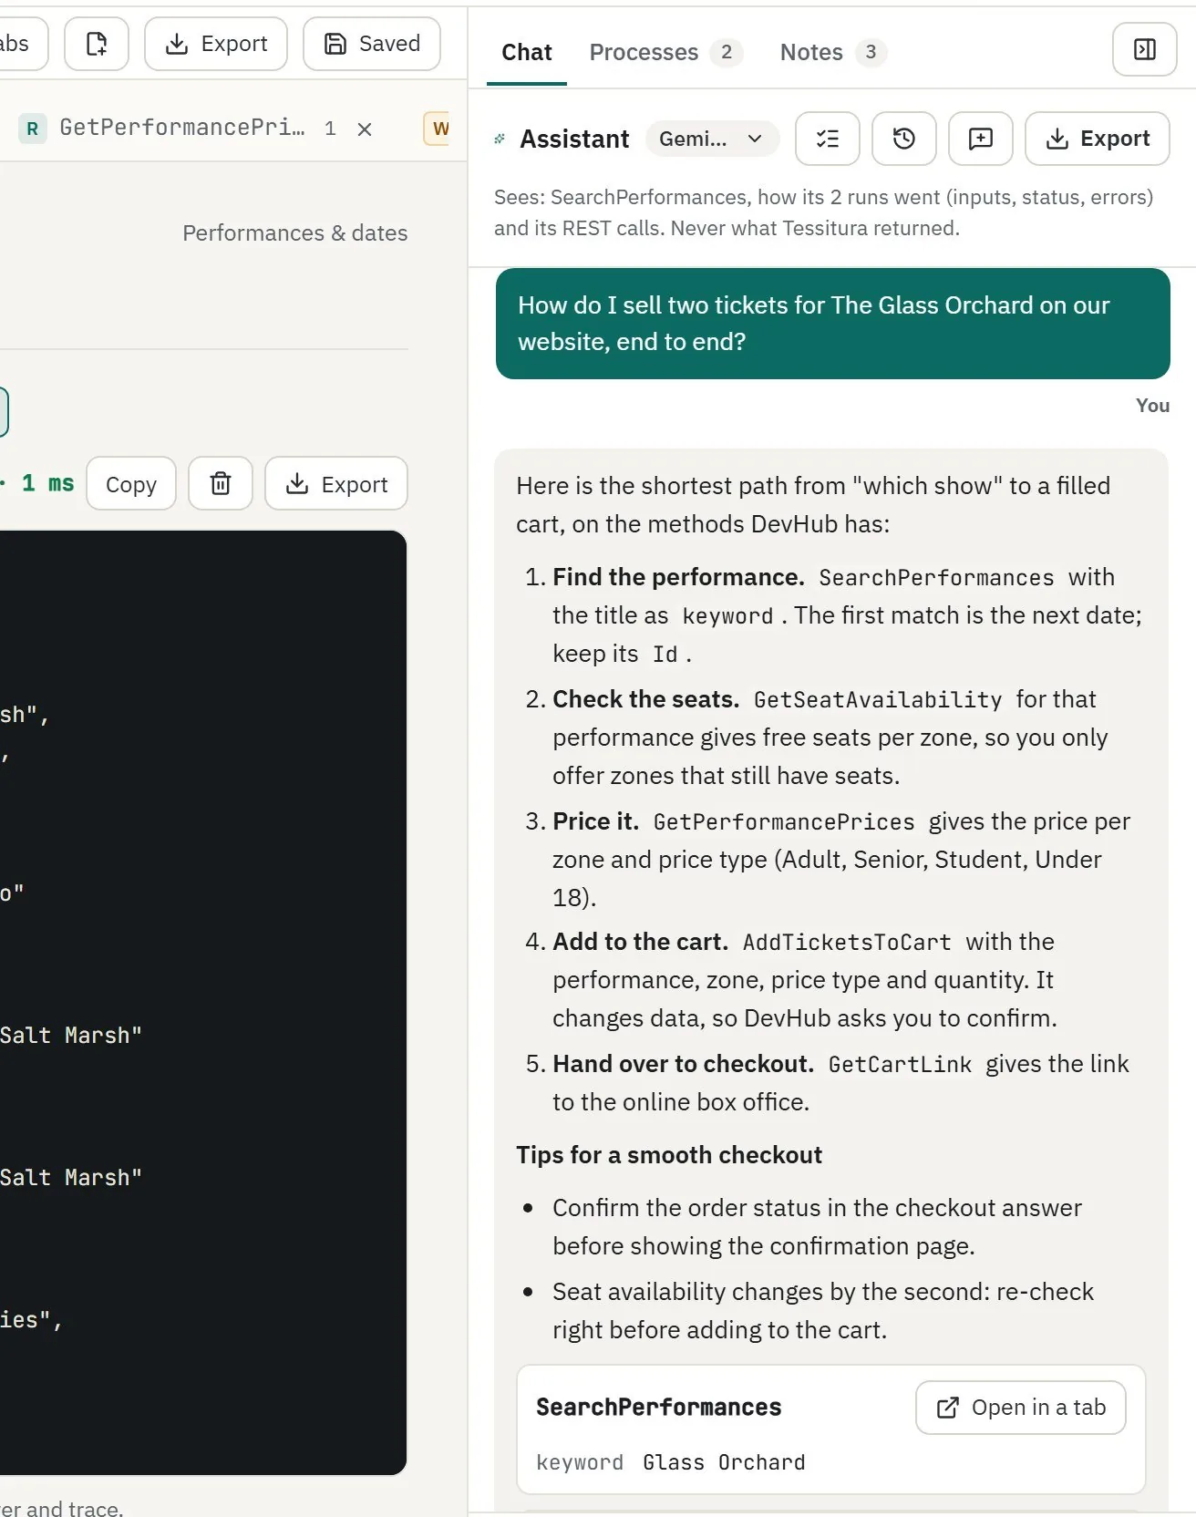Delete the result with the trash icon
This screenshot has width=1196, height=1517.
pos(221,483)
